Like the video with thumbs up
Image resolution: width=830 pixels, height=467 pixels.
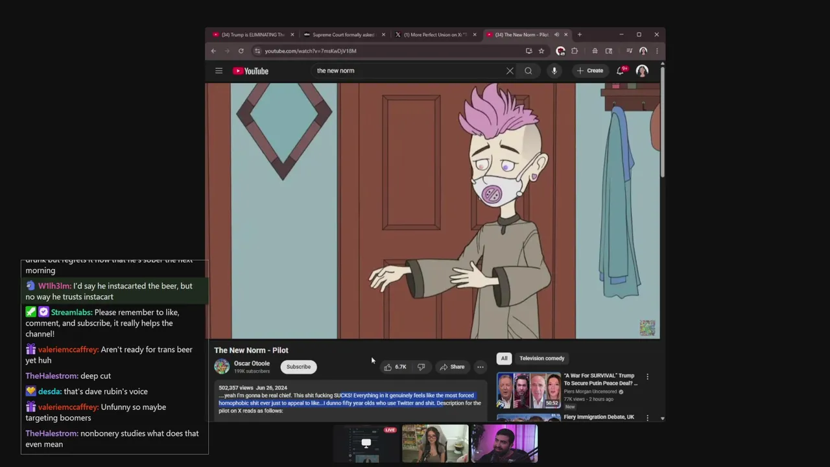396,367
